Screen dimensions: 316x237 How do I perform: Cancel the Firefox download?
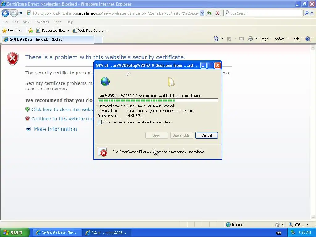point(206,135)
